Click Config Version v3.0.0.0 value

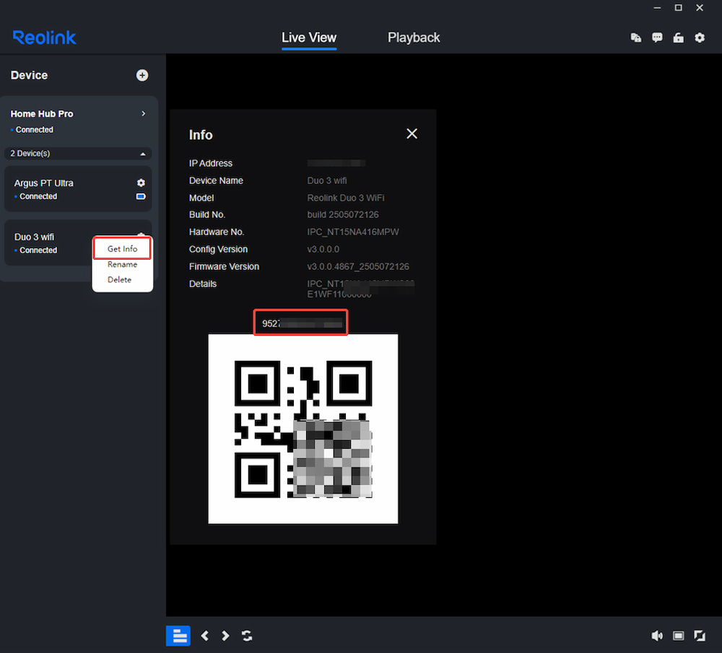click(323, 250)
